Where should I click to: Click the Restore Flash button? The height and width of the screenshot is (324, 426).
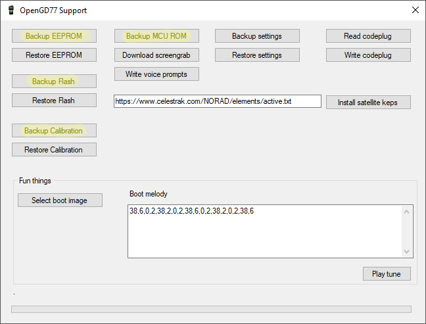click(54, 101)
